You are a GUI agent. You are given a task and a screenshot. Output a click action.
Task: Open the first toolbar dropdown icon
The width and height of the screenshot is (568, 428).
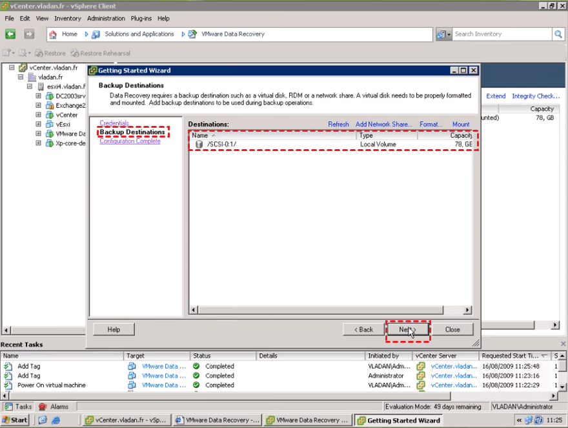(x=8, y=53)
